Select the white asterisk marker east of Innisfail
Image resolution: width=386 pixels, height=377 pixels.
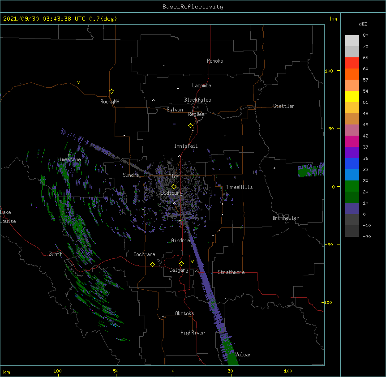(225, 136)
